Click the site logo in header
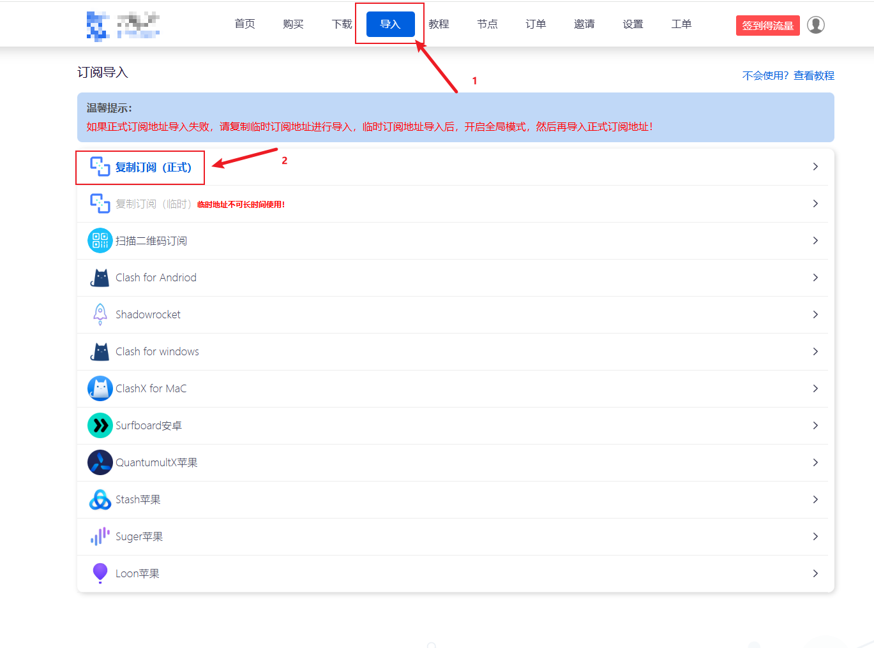 123,25
